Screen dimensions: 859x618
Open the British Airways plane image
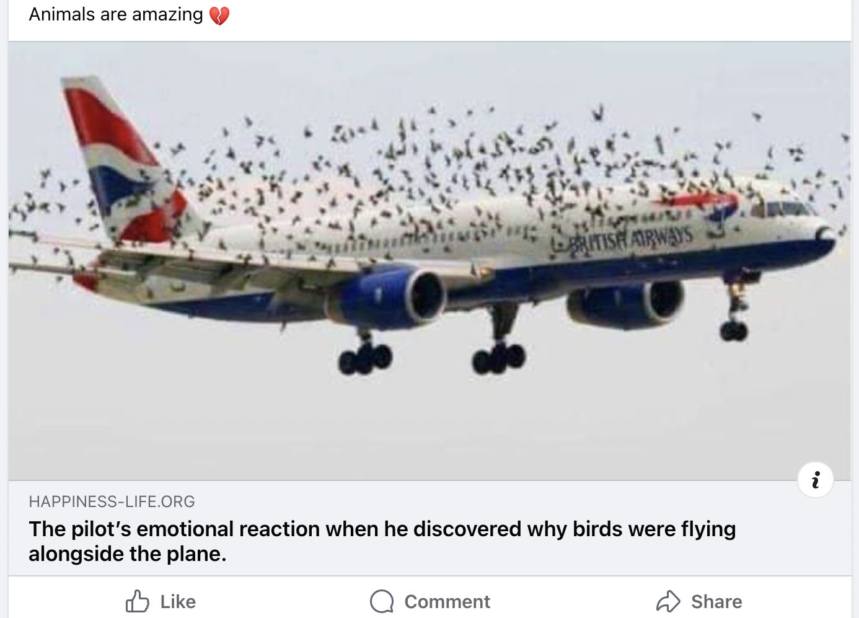[x=429, y=261]
